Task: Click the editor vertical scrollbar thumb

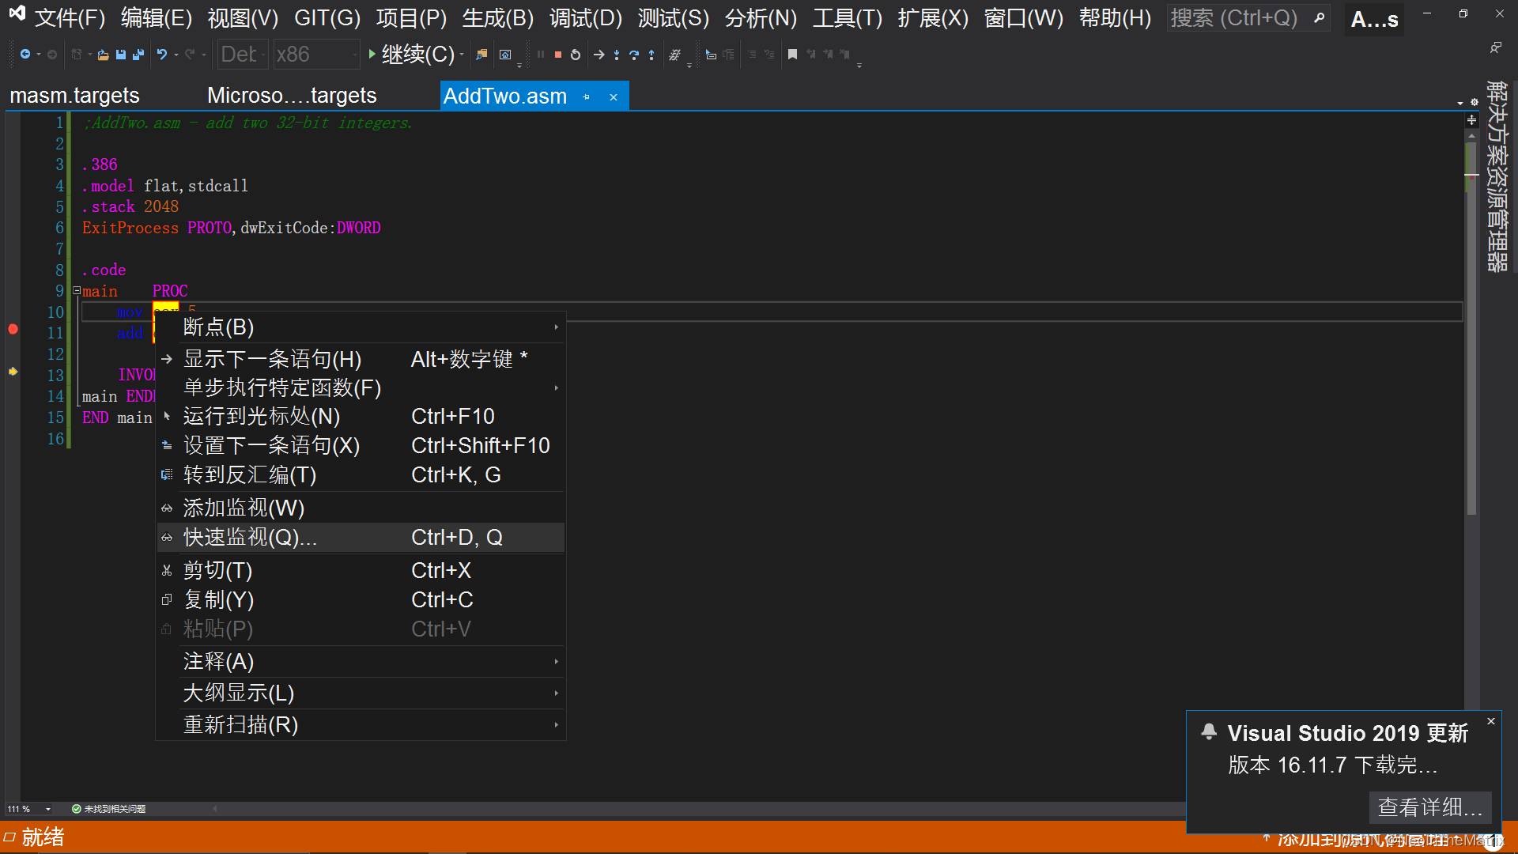Action: 1471,328
